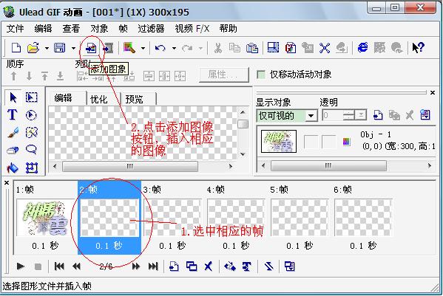The height and width of the screenshot is (296, 443).
Task: Open the Internet Explorer preview icon
Action: 363,48
